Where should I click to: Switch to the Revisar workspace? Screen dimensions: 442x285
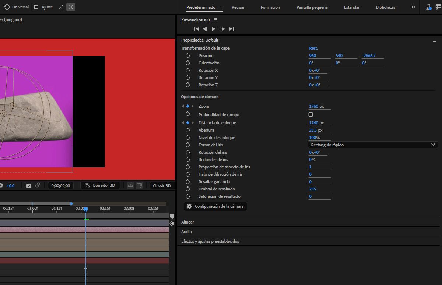click(x=238, y=7)
